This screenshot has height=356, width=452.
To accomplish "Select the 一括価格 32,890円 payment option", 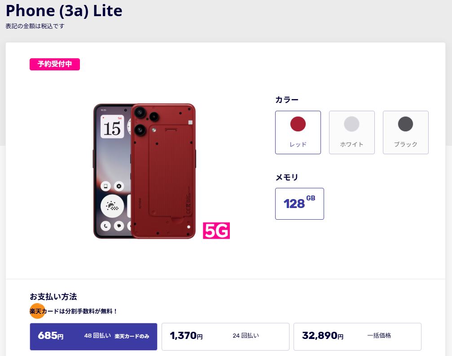I will tap(357, 336).
